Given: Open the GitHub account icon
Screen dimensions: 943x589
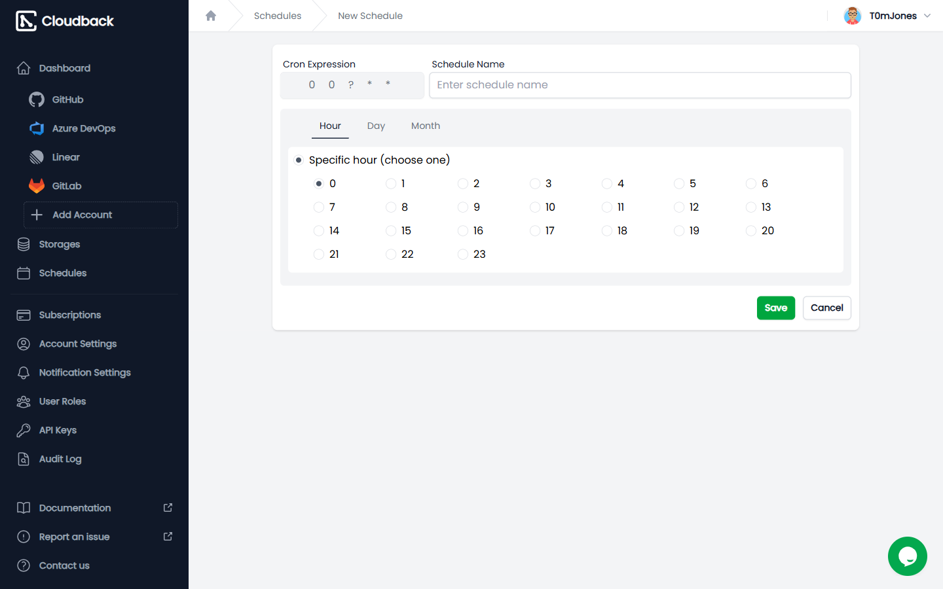Looking at the screenshot, I should [37, 99].
